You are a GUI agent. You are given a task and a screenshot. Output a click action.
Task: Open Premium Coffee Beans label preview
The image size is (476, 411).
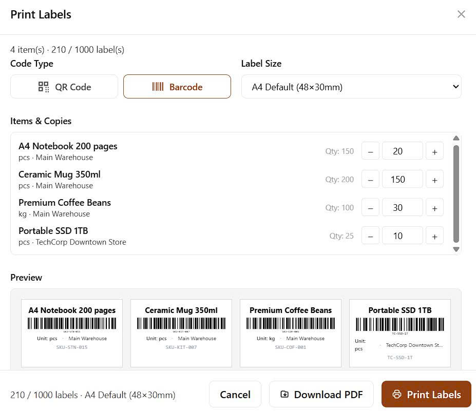(x=291, y=333)
